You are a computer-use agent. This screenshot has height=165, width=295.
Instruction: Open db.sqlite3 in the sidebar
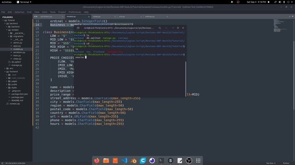[16, 62]
